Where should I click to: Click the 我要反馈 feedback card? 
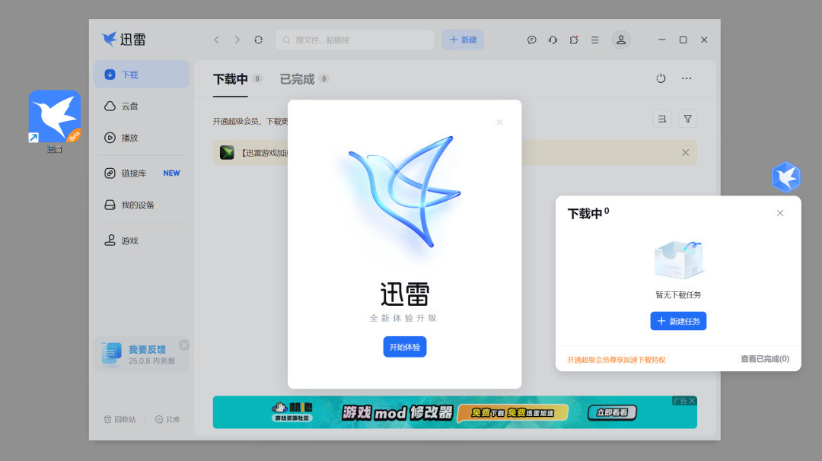(142, 354)
